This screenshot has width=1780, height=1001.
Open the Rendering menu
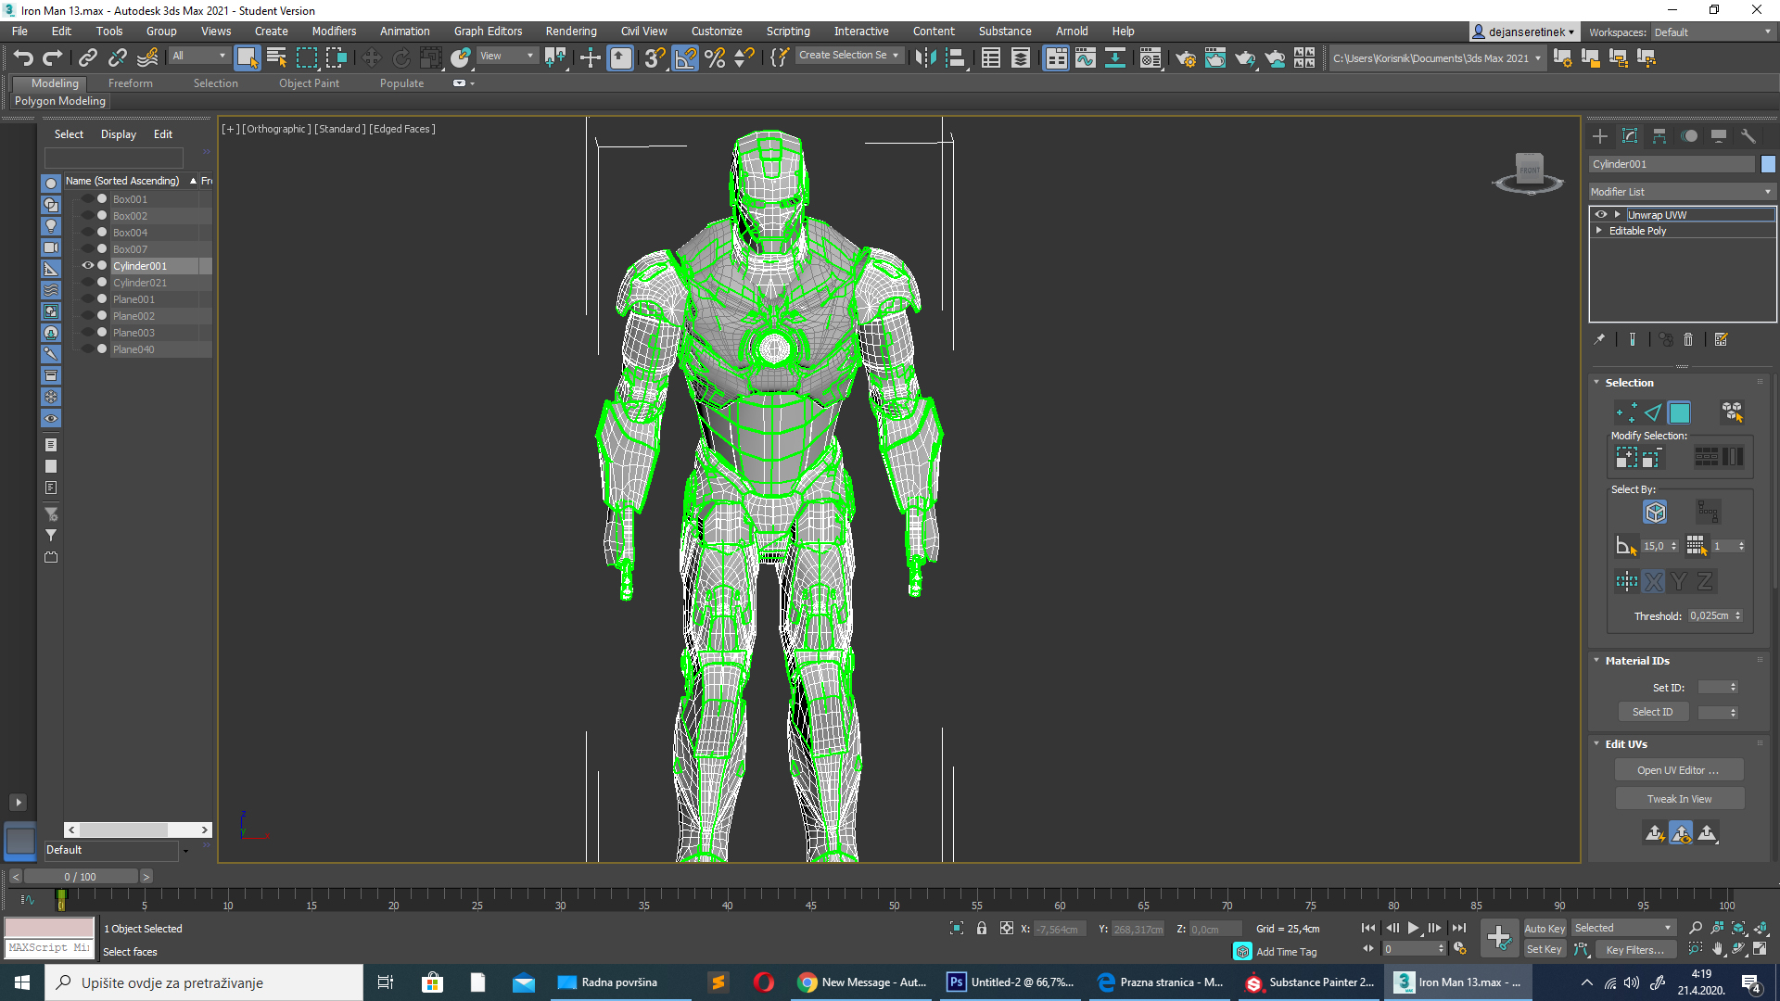pos(570,31)
